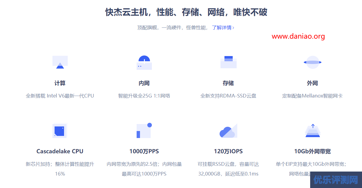Expand details via the chevron after 了解详情
This screenshot has width=362, height=188.
(233, 27)
